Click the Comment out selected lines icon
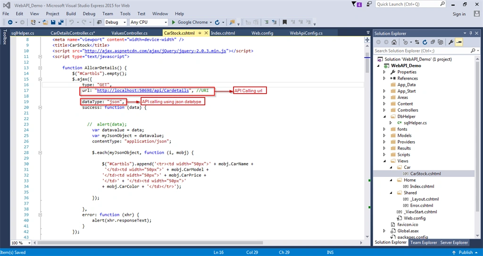The width and height of the screenshot is (483, 256). [266, 22]
